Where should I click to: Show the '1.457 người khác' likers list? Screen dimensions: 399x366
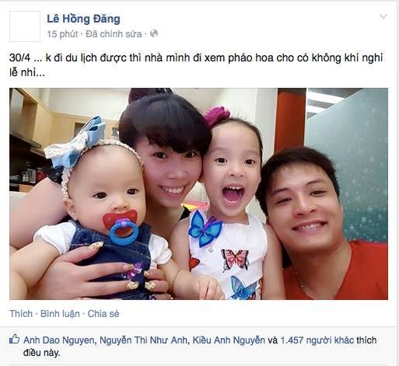(317, 340)
